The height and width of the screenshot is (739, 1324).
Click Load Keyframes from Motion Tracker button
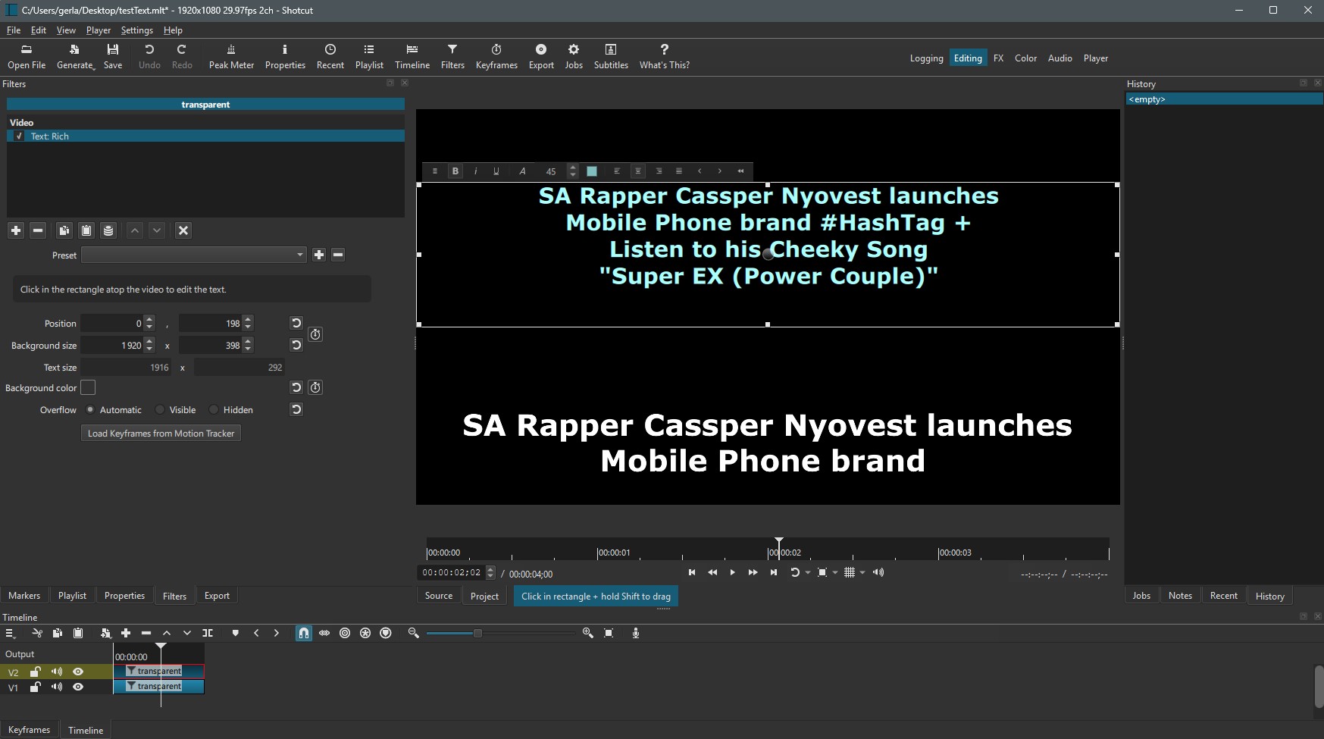[x=161, y=434]
